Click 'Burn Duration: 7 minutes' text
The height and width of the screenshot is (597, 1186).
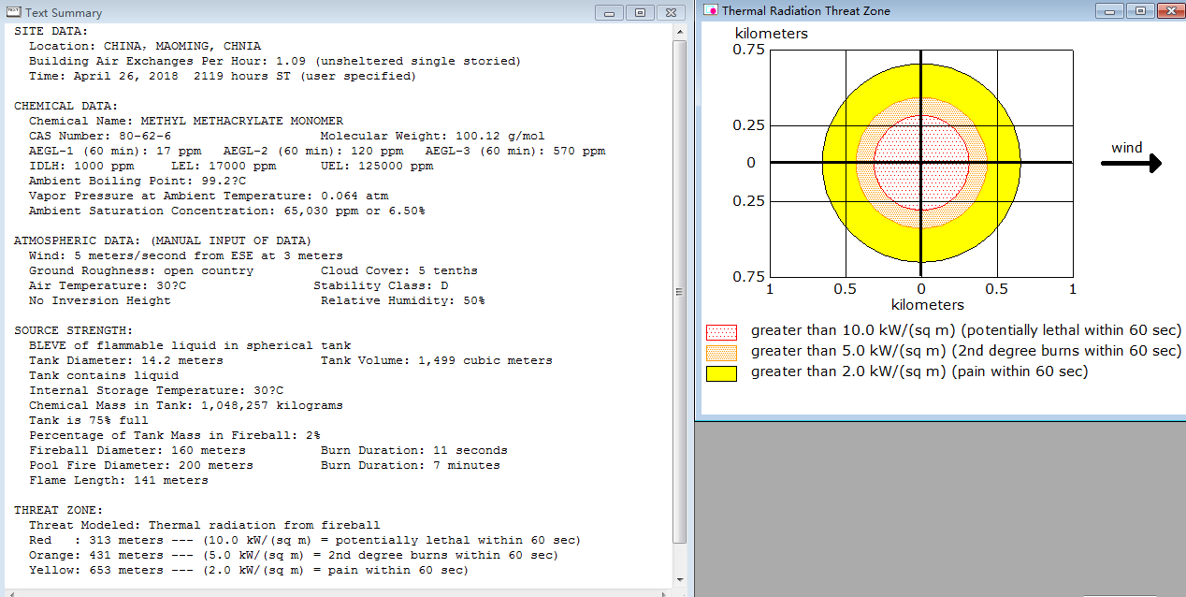tap(411, 465)
